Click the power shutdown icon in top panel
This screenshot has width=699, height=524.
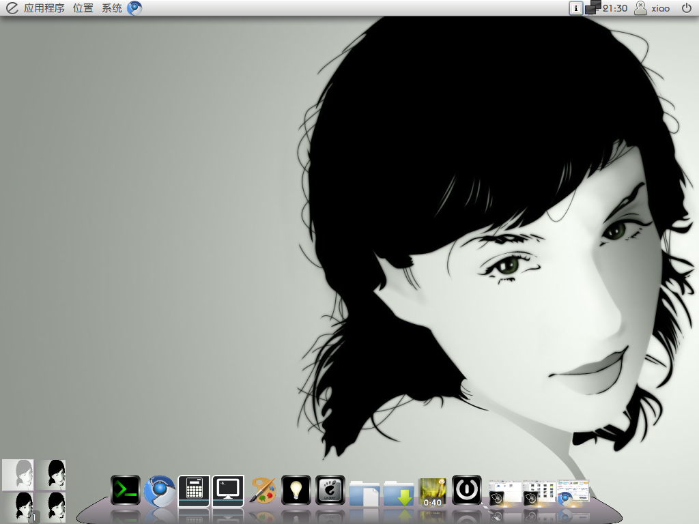pos(687,8)
